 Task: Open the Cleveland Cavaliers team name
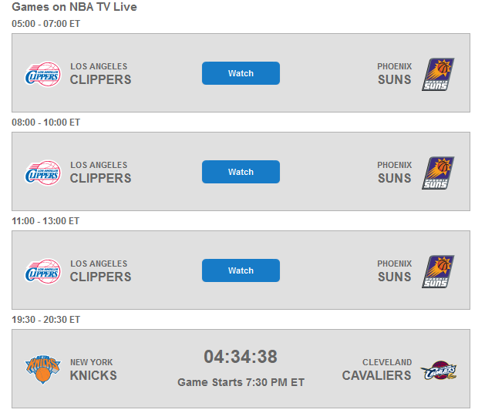(x=377, y=369)
